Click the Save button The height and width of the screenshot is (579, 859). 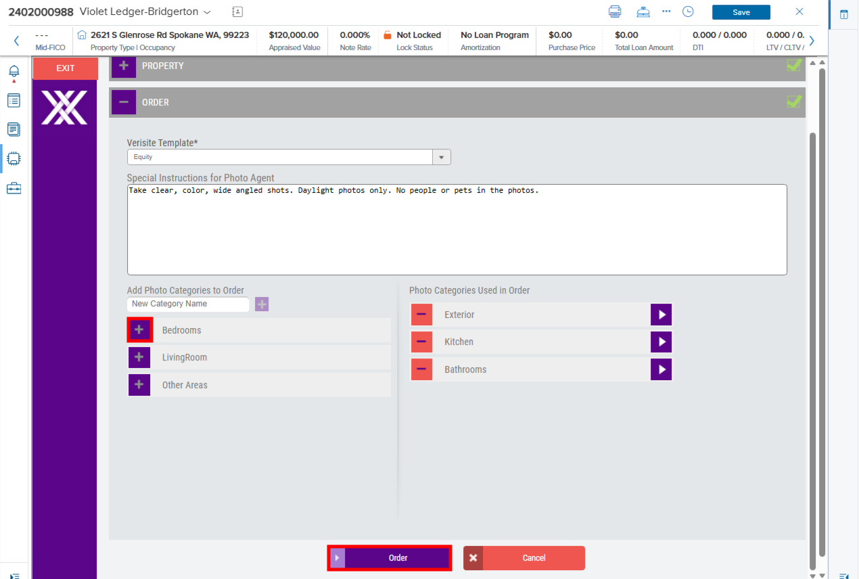[741, 12]
